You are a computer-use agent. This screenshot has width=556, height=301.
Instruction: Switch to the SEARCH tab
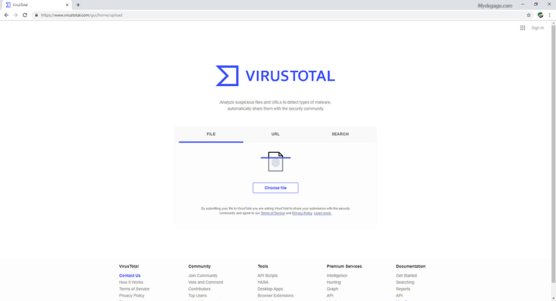pyautogui.click(x=340, y=134)
